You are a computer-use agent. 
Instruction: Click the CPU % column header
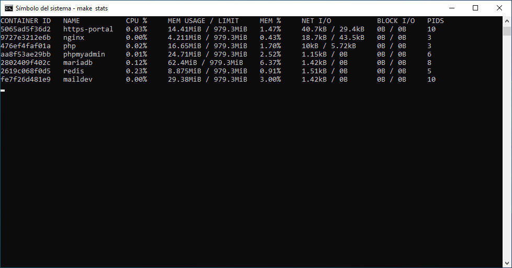point(136,20)
